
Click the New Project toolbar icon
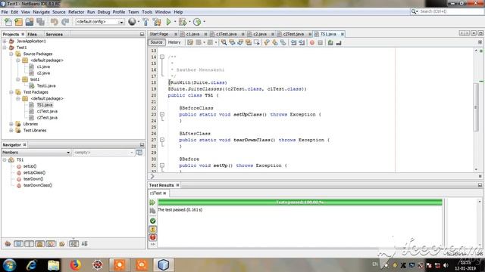pyautogui.click(x=18, y=22)
